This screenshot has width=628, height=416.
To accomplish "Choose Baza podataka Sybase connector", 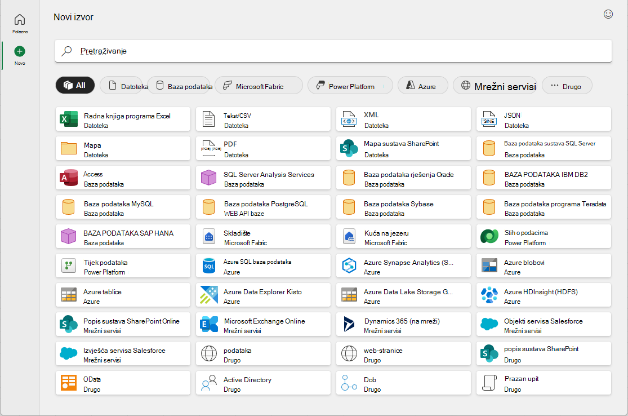I will click(404, 207).
